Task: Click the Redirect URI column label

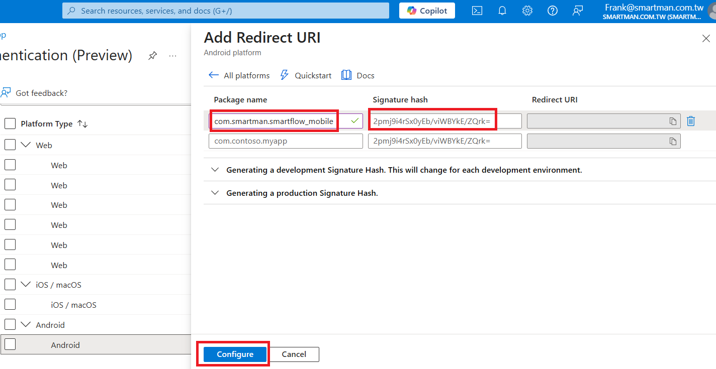Action: (555, 99)
